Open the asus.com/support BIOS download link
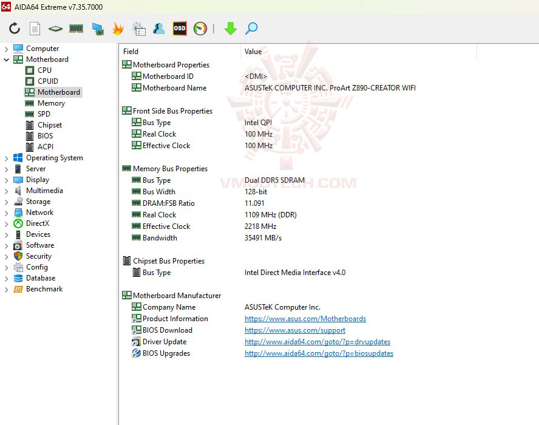This screenshot has height=425, width=539. 295,330
